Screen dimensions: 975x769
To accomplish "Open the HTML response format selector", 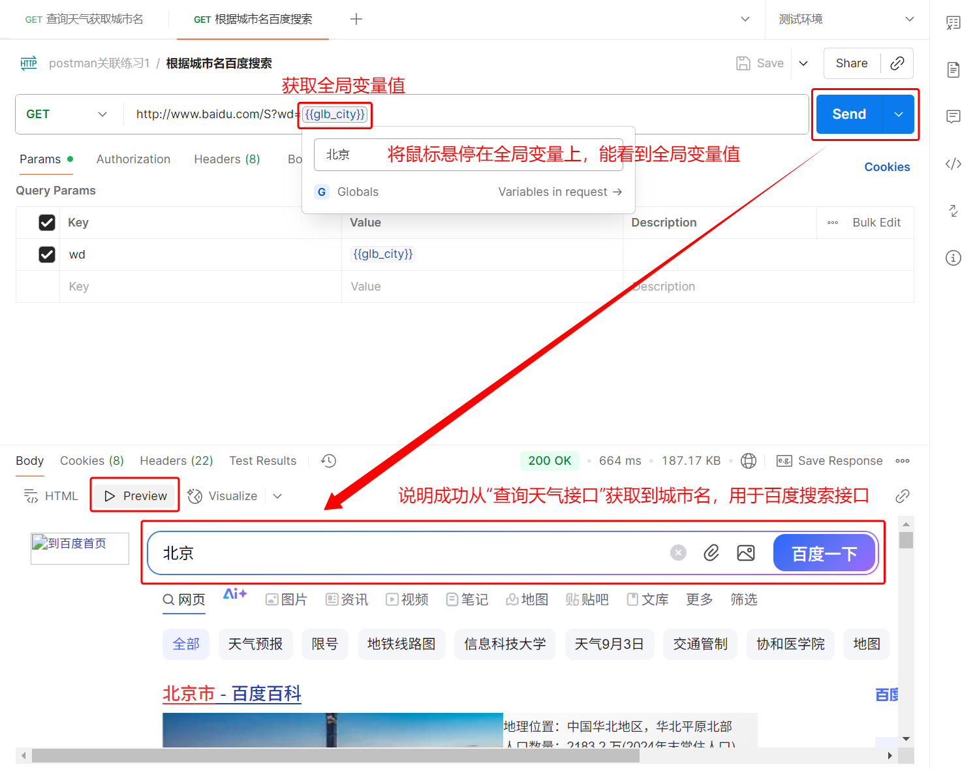I will pos(51,496).
